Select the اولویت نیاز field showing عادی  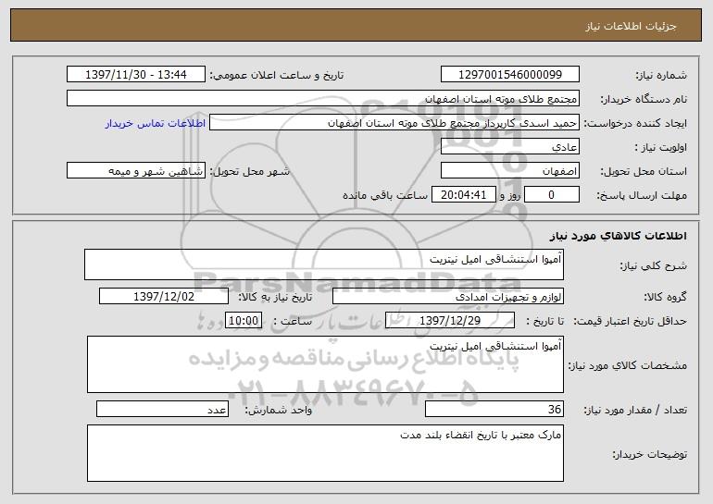click(509, 147)
